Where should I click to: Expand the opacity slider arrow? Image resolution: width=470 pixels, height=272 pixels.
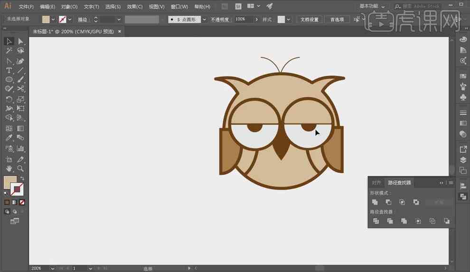tap(256, 19)
